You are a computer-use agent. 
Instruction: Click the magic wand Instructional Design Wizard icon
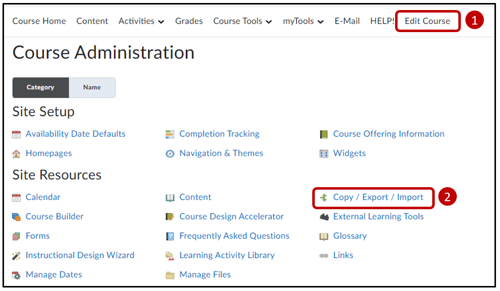pyautogui.click(x=17, y=256)
